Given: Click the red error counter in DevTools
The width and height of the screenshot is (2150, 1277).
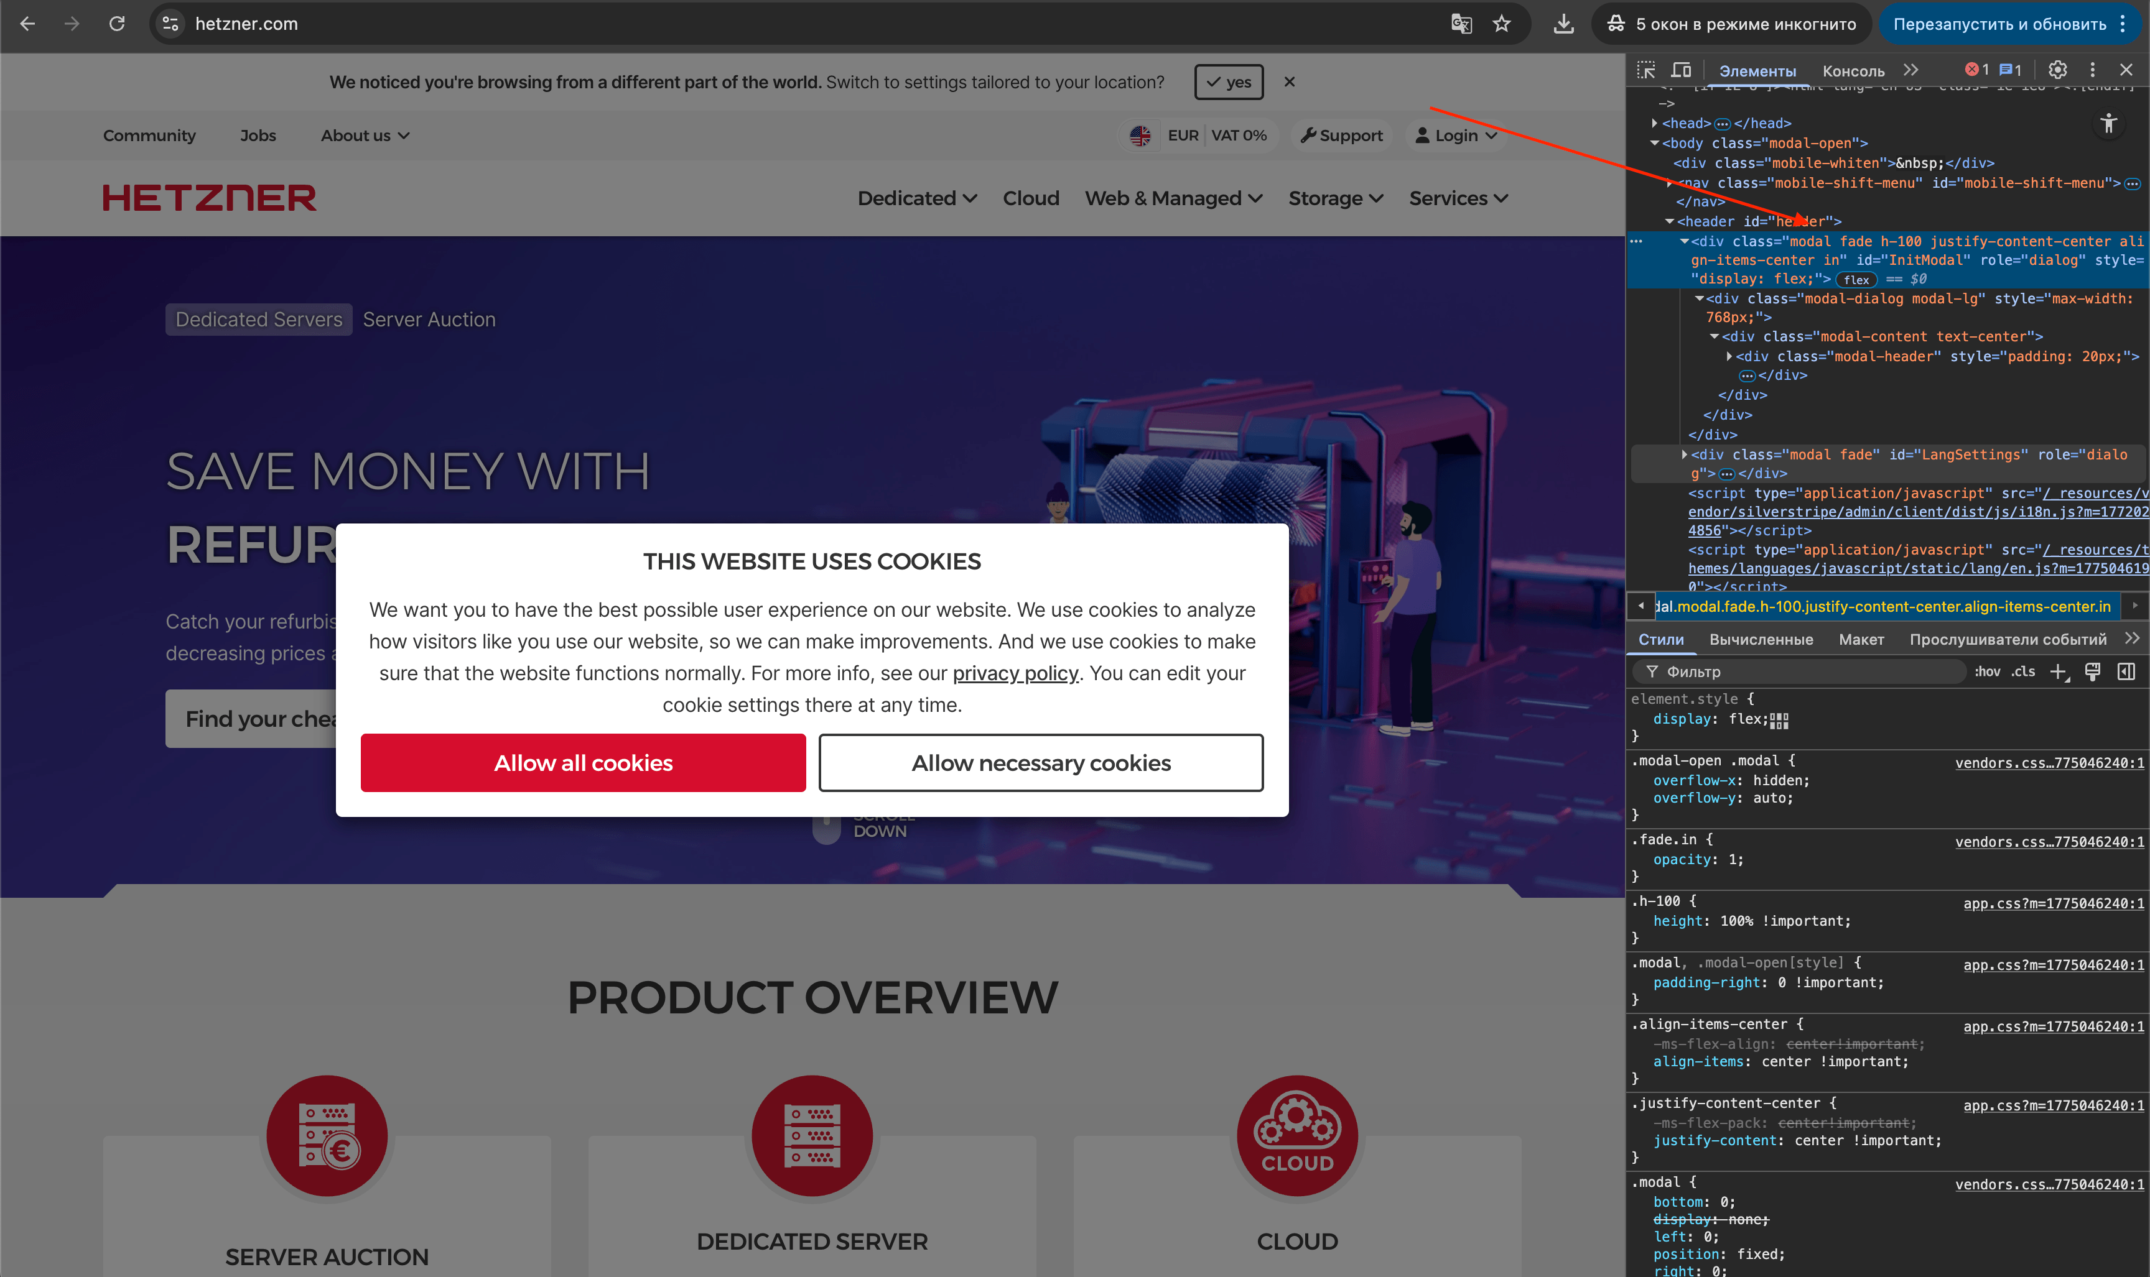Looking at the screenshot, I should point(1977,70).
